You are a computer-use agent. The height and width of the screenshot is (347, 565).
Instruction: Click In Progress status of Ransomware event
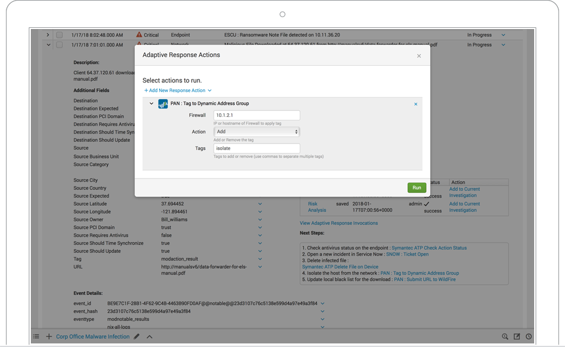tap(480, 35)
